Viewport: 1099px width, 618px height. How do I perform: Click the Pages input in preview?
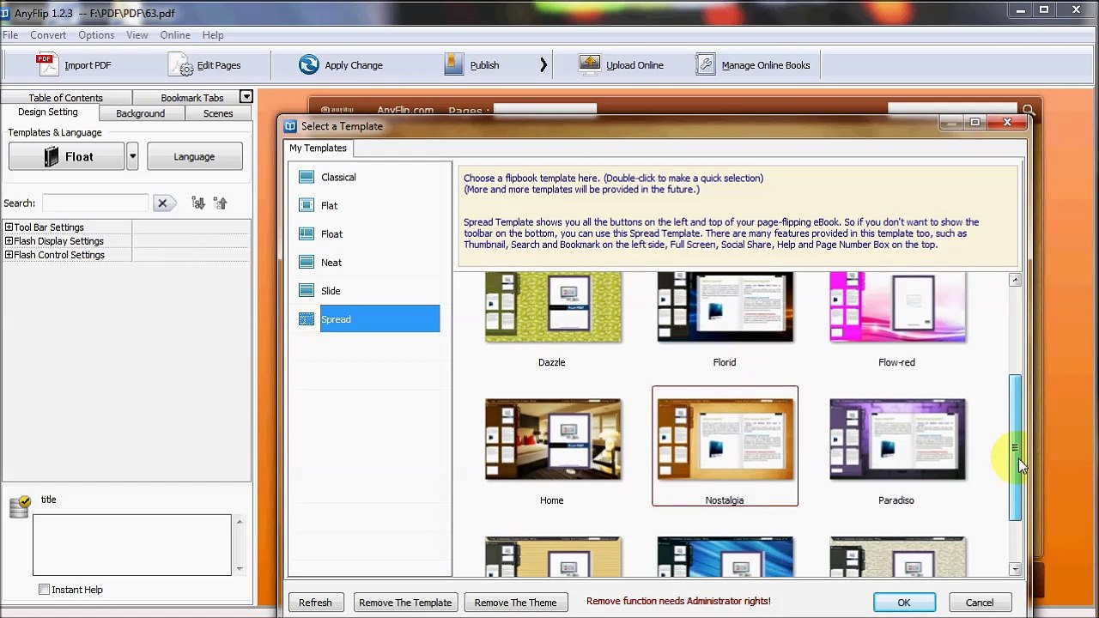click(x=544, y=110)
